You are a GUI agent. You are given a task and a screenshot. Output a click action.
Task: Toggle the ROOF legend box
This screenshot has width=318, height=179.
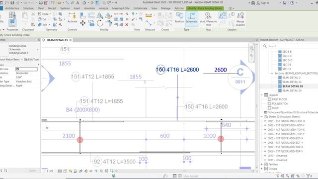[269, 108]
